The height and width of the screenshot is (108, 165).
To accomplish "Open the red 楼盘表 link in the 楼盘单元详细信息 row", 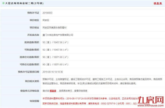I will tap(53, 91).
